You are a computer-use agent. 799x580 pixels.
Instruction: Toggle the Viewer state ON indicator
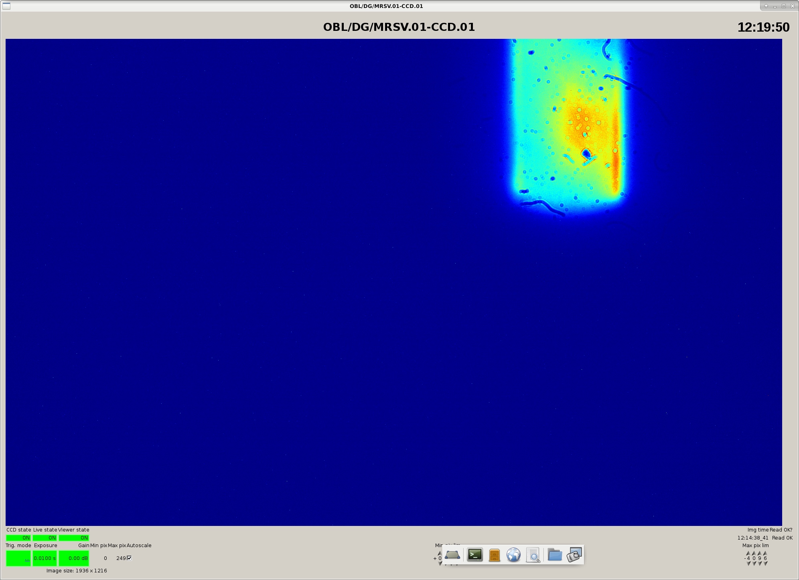point(74,538)
